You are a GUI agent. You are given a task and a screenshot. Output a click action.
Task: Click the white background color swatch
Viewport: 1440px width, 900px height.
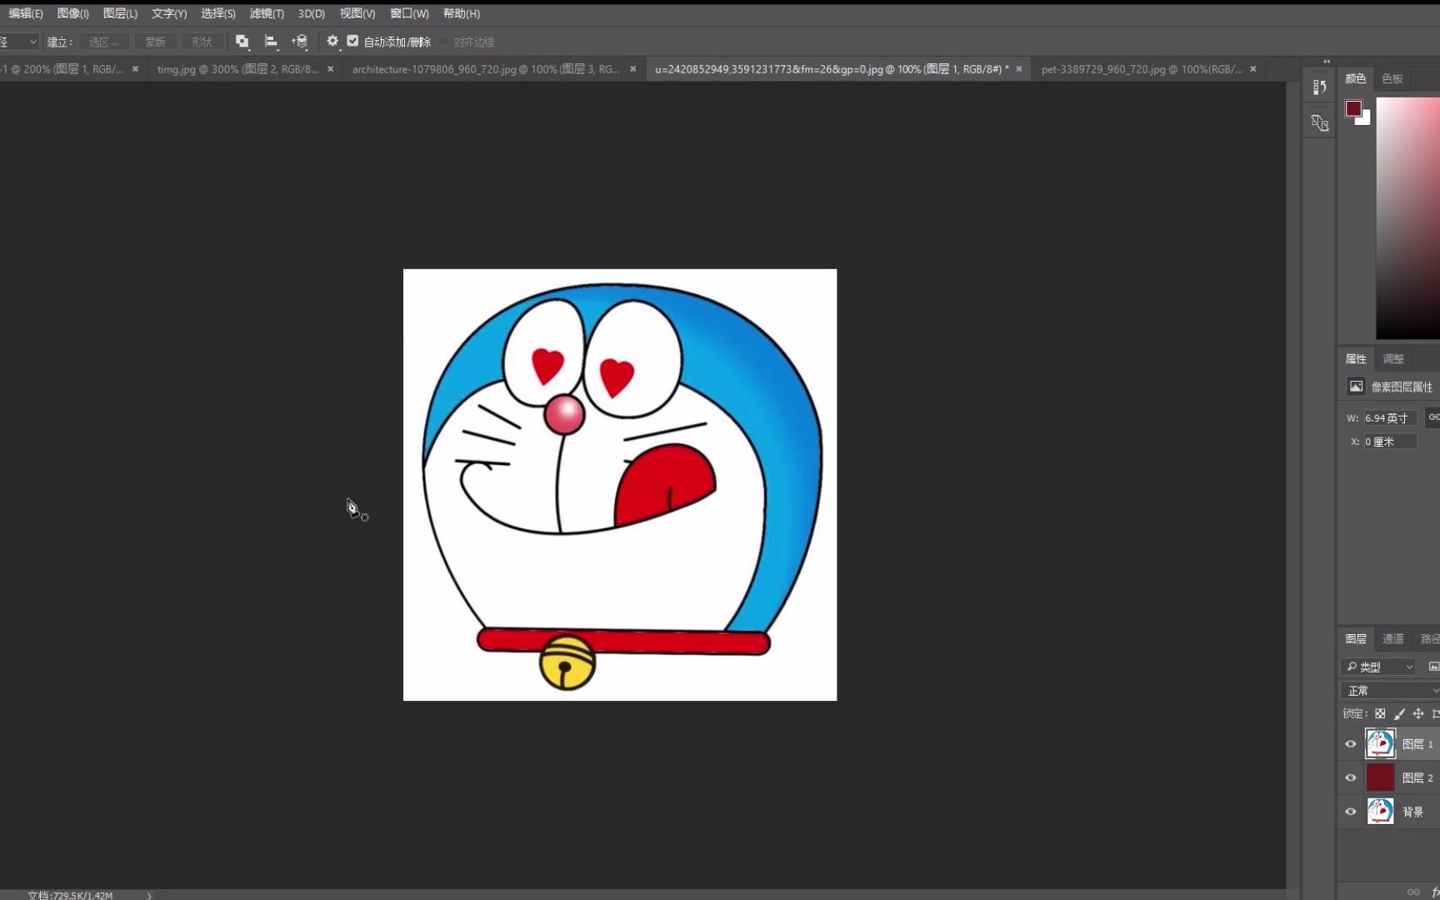[x=1366, y=119]
